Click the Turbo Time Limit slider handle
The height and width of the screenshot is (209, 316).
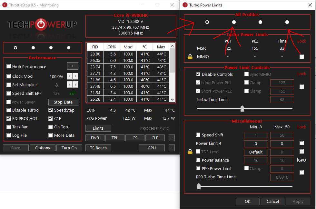pos(242,109)
